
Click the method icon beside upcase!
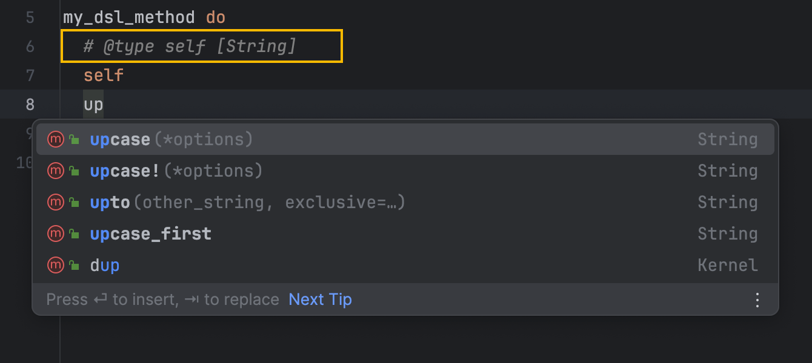pyautogui.click(x=56, y=171)
